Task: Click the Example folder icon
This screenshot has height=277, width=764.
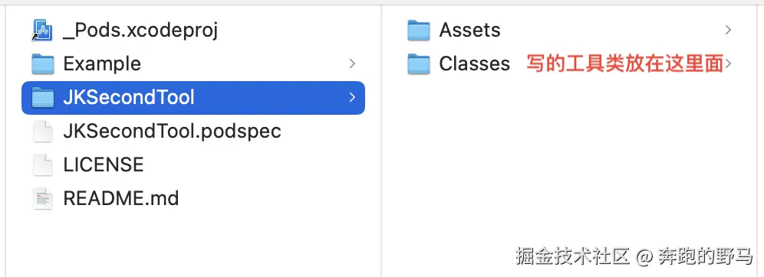Action: pos(43,64)
